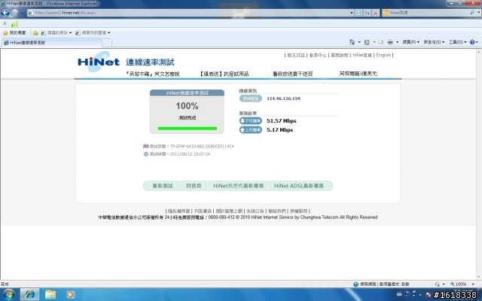482x301 pixels.
Task: Close the toolbar row using its X
Action: (x=5, y=23)
